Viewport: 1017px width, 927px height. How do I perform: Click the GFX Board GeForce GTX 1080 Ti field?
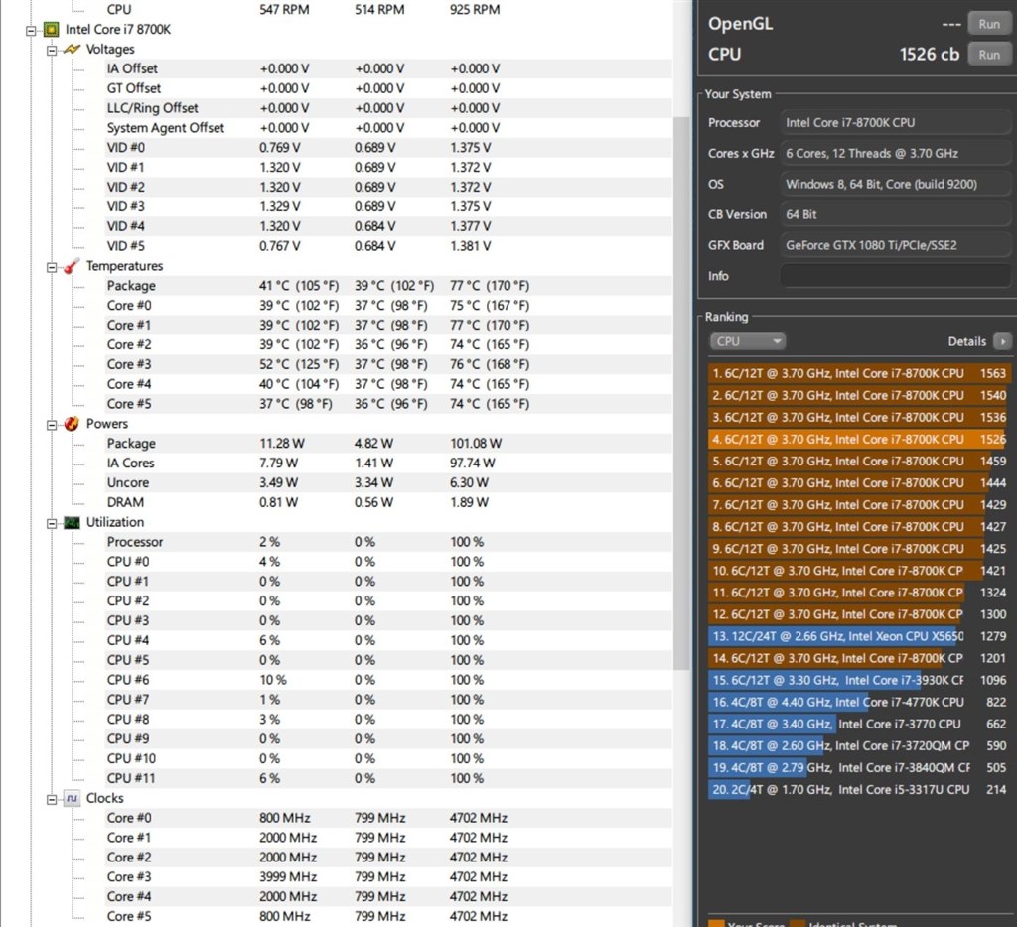(x=895, y=245)
